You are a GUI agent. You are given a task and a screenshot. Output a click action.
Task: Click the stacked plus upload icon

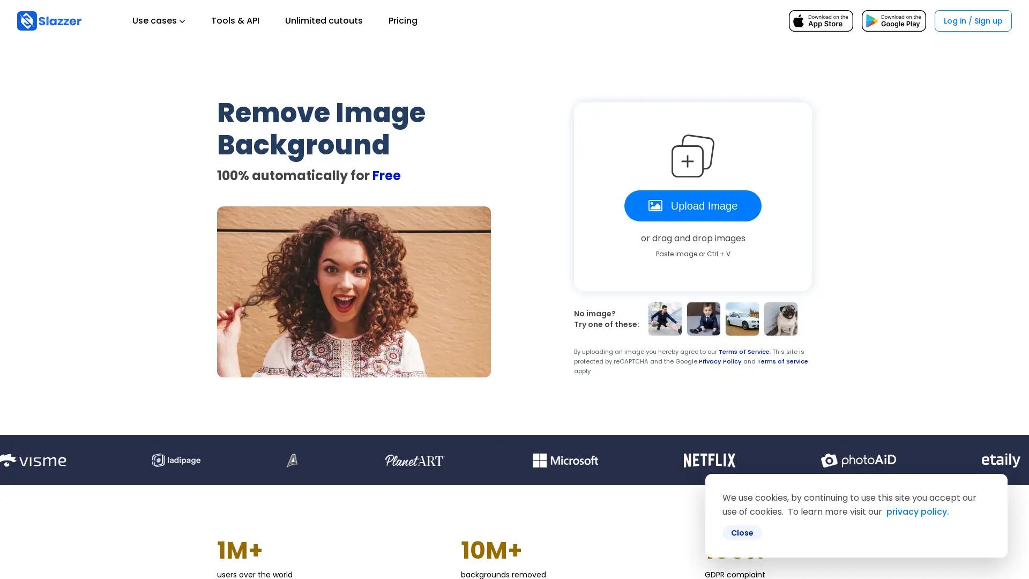[x=692, y=156]
